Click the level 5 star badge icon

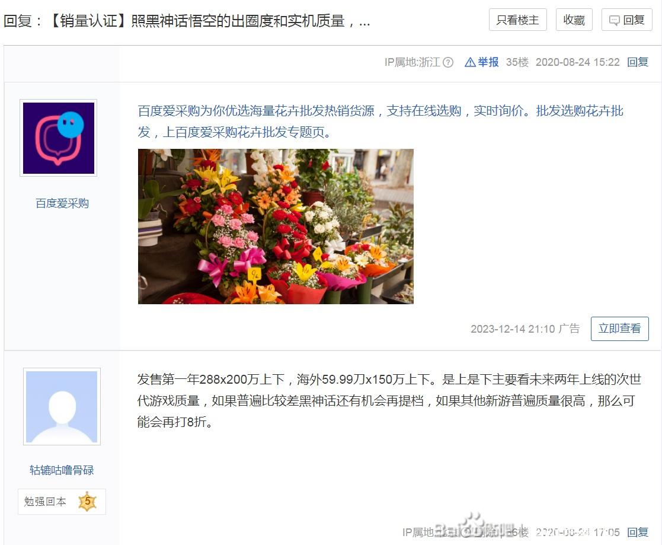pyautogui.click(x=87, y=502)
